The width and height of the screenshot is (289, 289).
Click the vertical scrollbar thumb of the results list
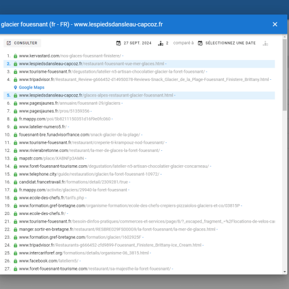[x=285, y=75]
